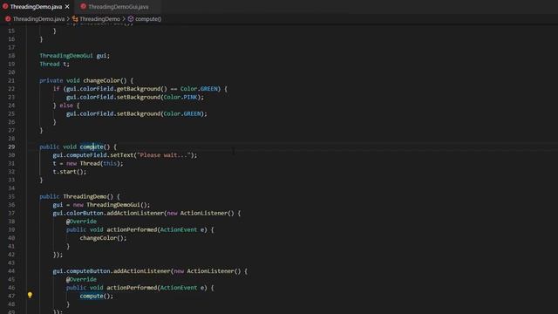The image size is (558, 314).
Task: Click the lightbulb quick-fix icon beside line 47
Action: point(30,295)
